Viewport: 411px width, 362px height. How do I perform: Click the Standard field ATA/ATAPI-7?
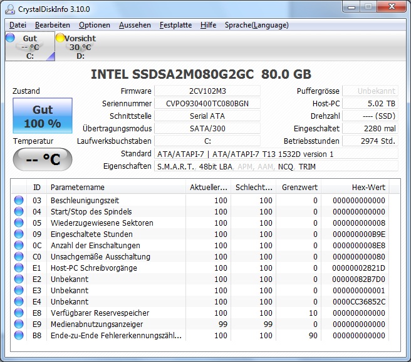tap(276, 154)
